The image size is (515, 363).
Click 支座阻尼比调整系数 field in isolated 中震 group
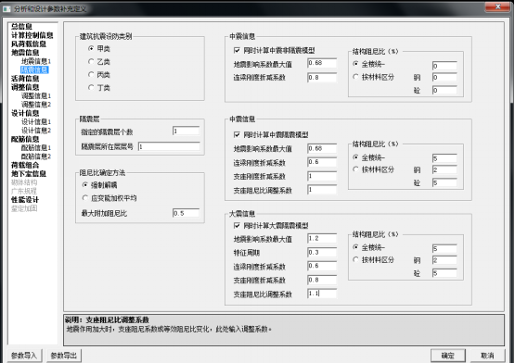(322, 190)
